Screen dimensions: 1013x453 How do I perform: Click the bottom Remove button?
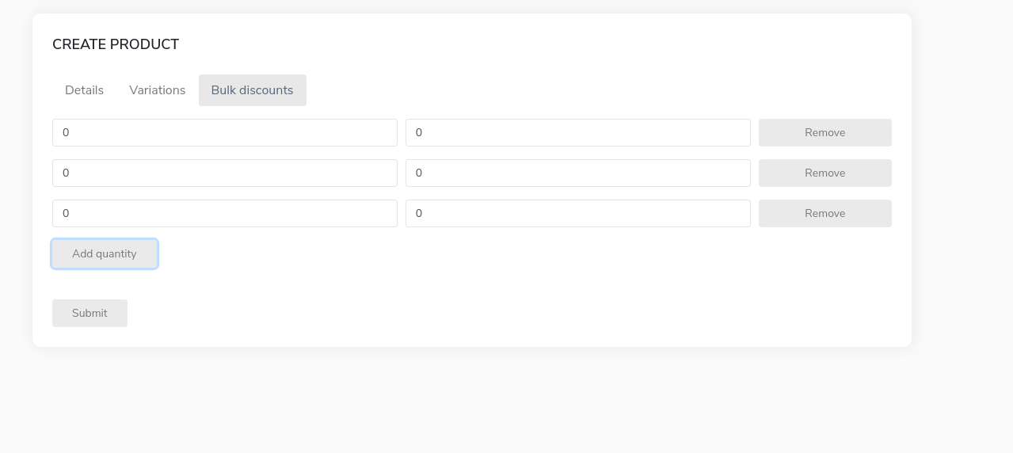[x=824, y=214]
